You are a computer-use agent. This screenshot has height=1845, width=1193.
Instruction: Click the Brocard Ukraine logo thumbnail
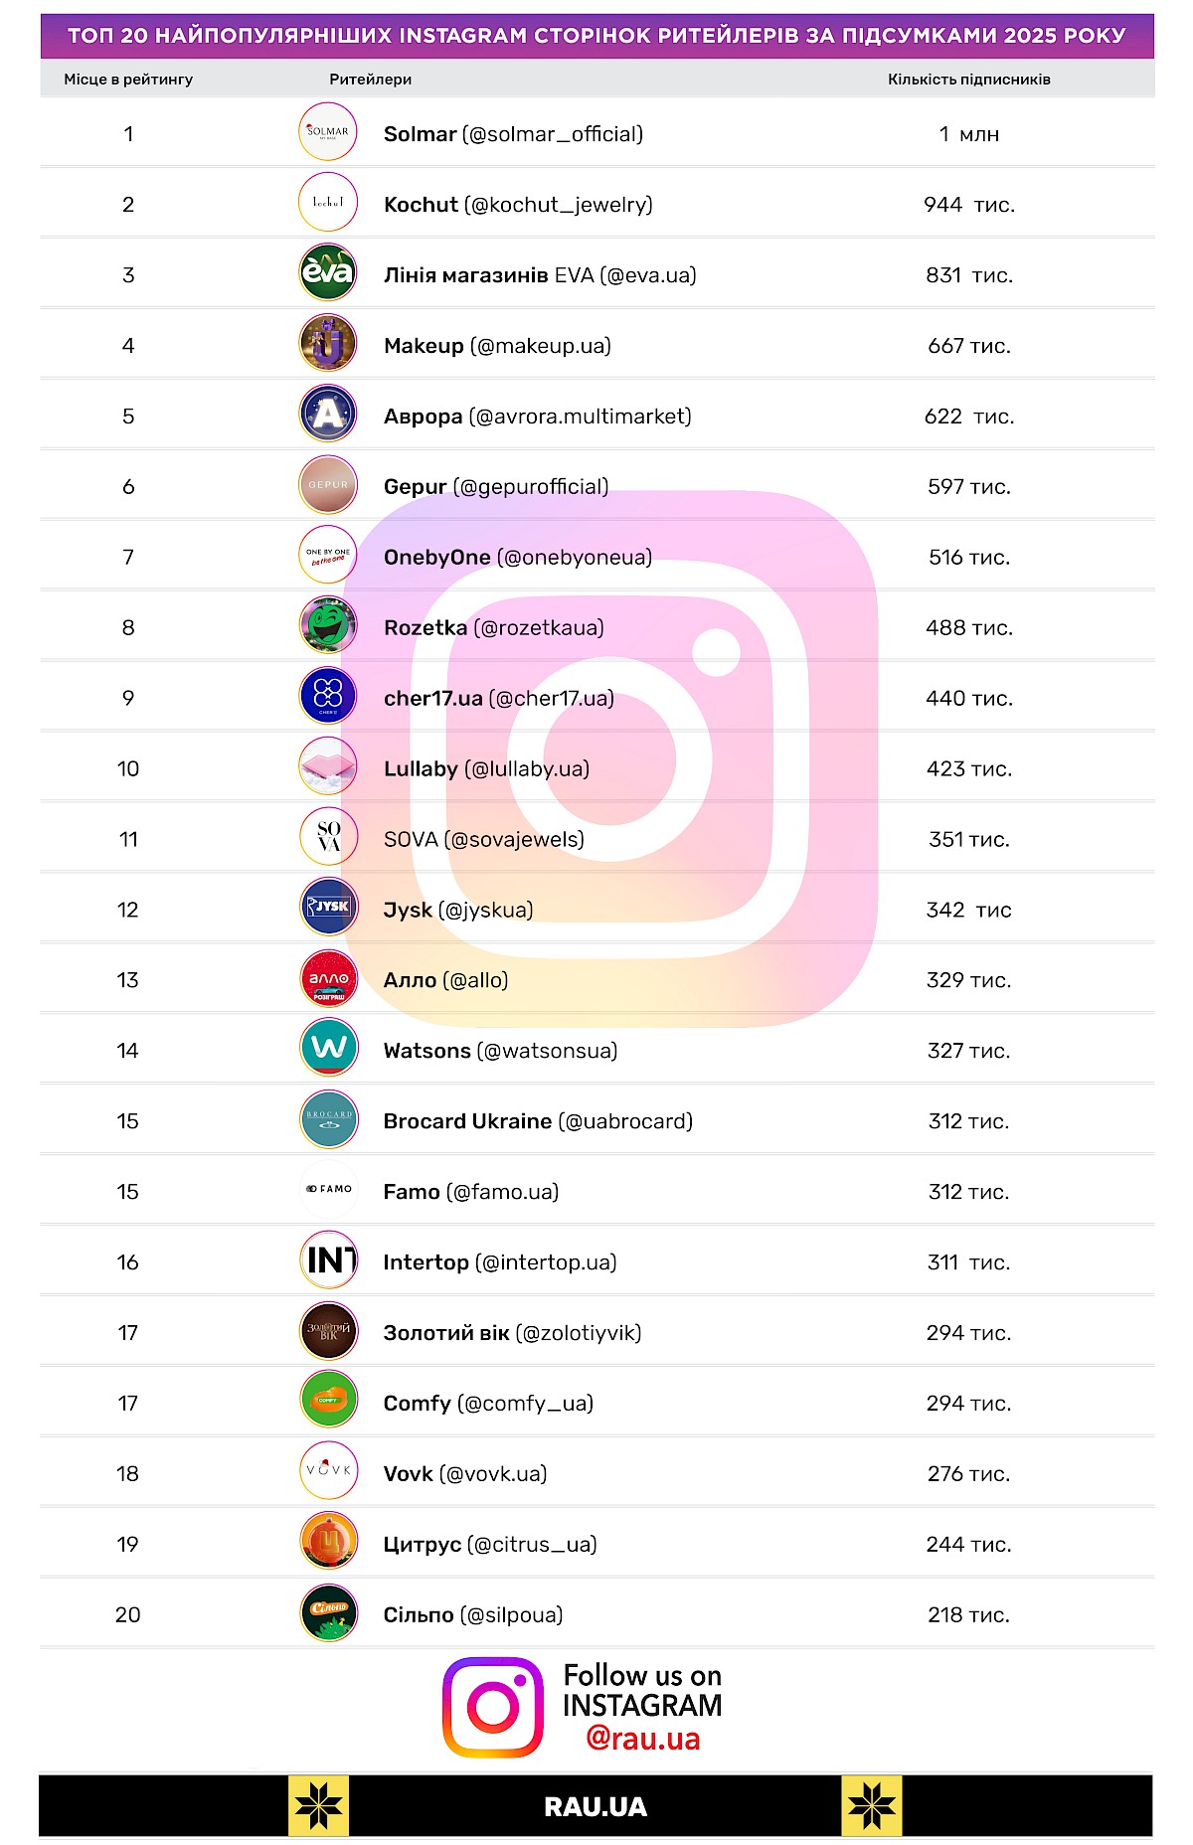[328, 1119]
